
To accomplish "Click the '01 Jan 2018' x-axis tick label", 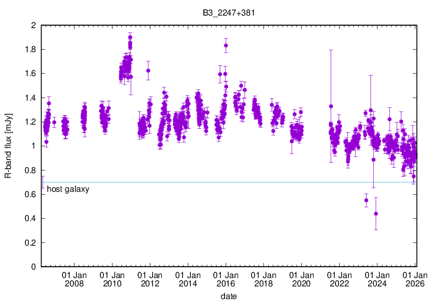I will pyautogui.click(x=263, y=279).
